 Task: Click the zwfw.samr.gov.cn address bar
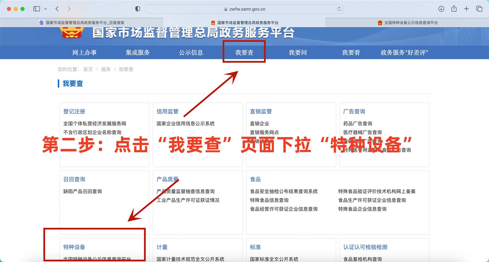(244, 9)
